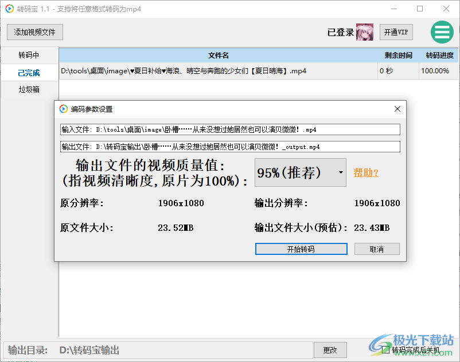Open the 95%(推荐) quality dropdown

tap(301, 172)
